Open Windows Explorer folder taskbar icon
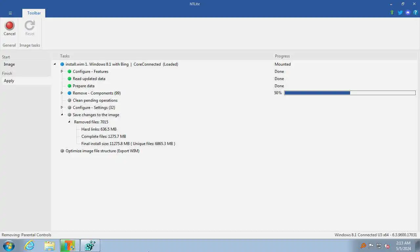Image resolution: width=420 pixels, height=252 pixels. [x=50, y=245]
